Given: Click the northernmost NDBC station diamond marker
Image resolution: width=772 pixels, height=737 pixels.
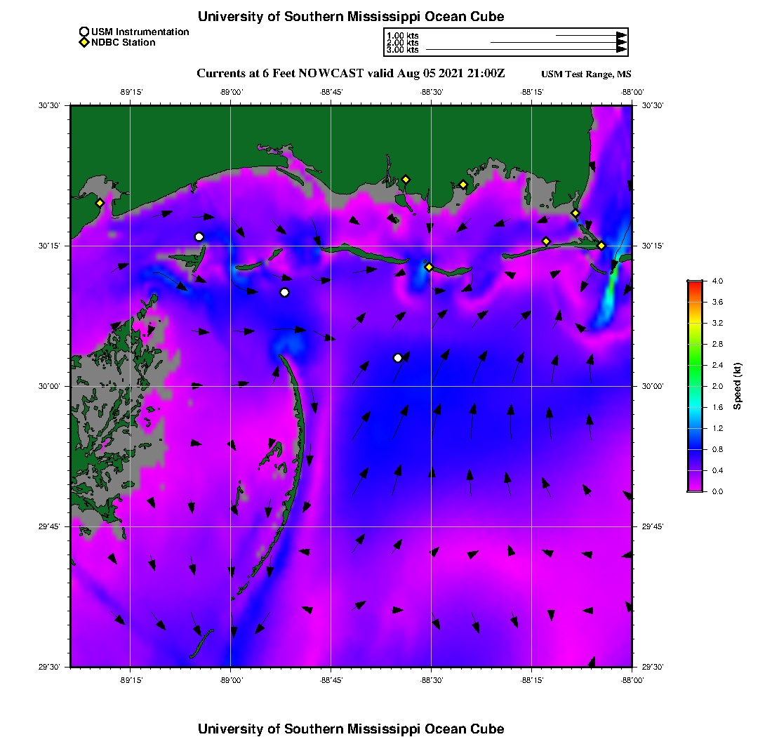Looking at the screenshot, I should (406, 179).
